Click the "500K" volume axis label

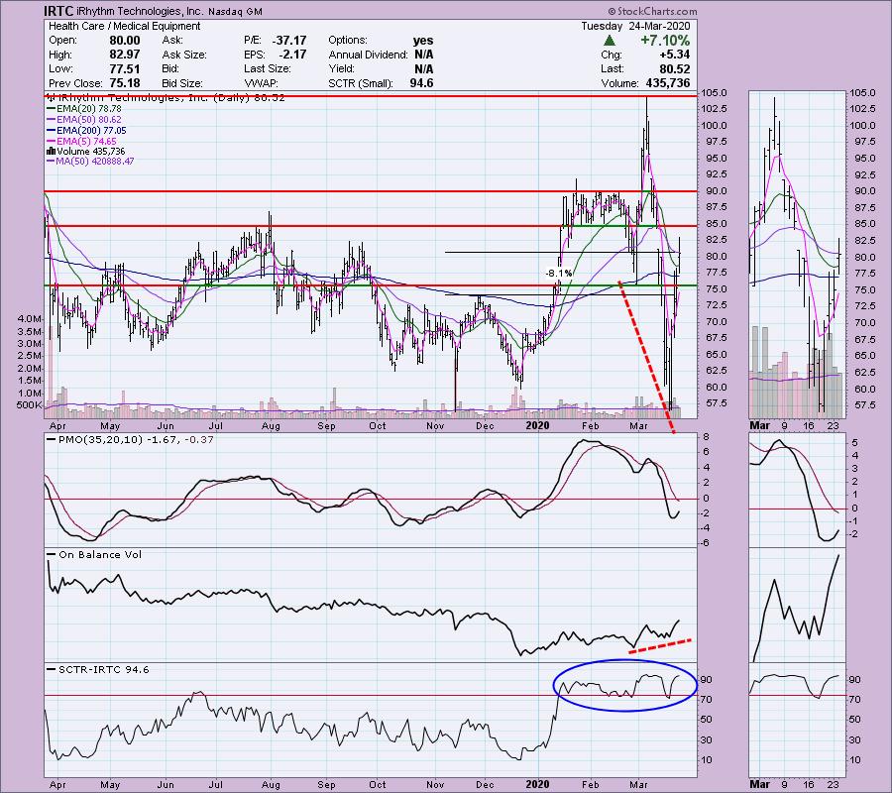pyautogui.click(x=29, y=405)
